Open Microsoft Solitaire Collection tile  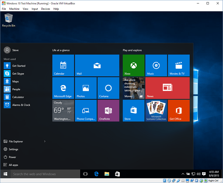pyautogui.click(x=156, y=110)
